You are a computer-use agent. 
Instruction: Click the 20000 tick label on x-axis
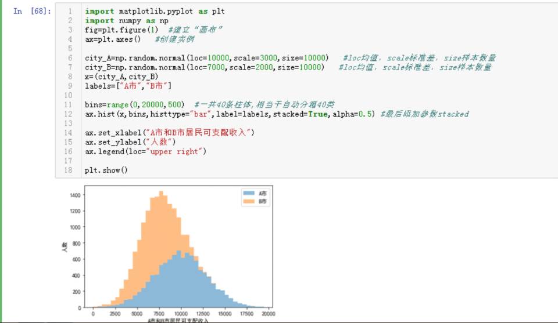click(x=268, y=314)
